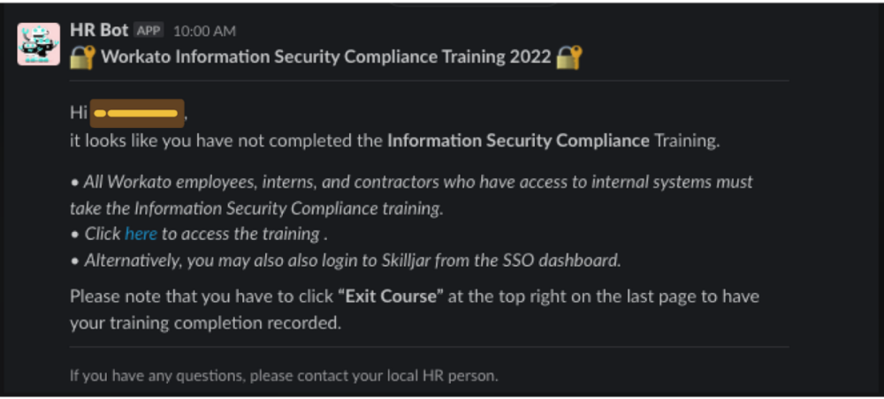Click 'Please note that you have to click' text

(x=202, y=297)
